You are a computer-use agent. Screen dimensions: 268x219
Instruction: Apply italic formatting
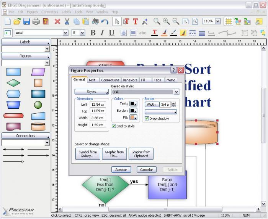(x=102, y=33)
